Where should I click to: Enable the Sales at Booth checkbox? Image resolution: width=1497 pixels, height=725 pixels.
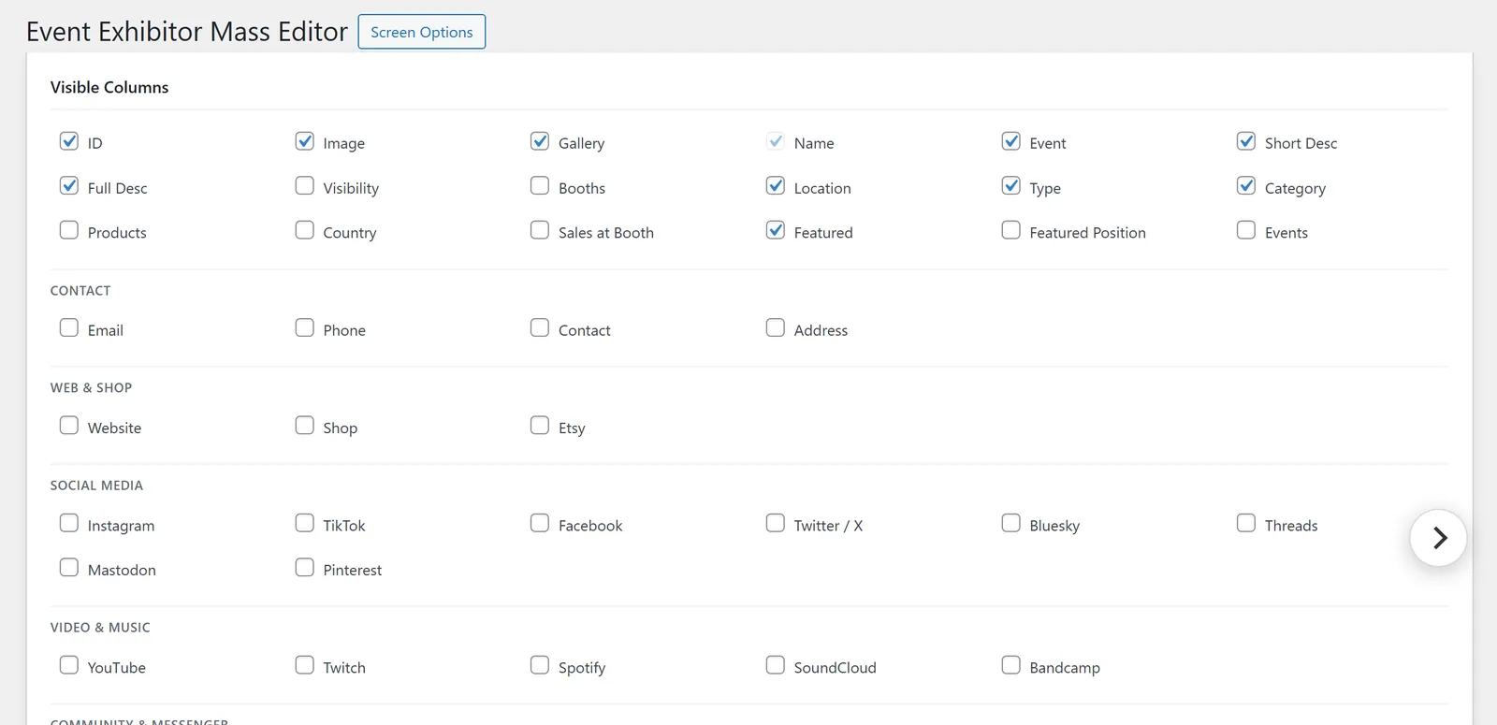point(540,230)
